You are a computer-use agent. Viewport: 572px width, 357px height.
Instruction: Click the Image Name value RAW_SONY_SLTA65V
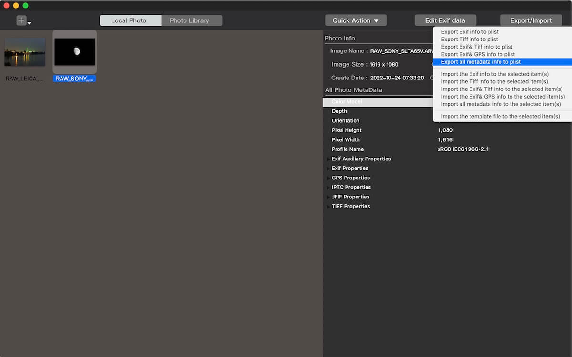pos(401,51)
